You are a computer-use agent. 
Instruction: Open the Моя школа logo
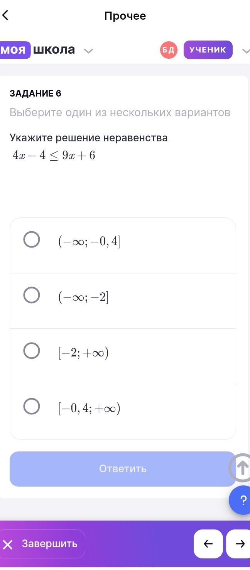tap(37, 50)
